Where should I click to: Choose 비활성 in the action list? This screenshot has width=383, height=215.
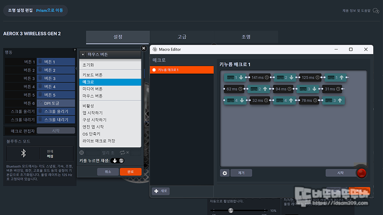click(x=110, y=106)
